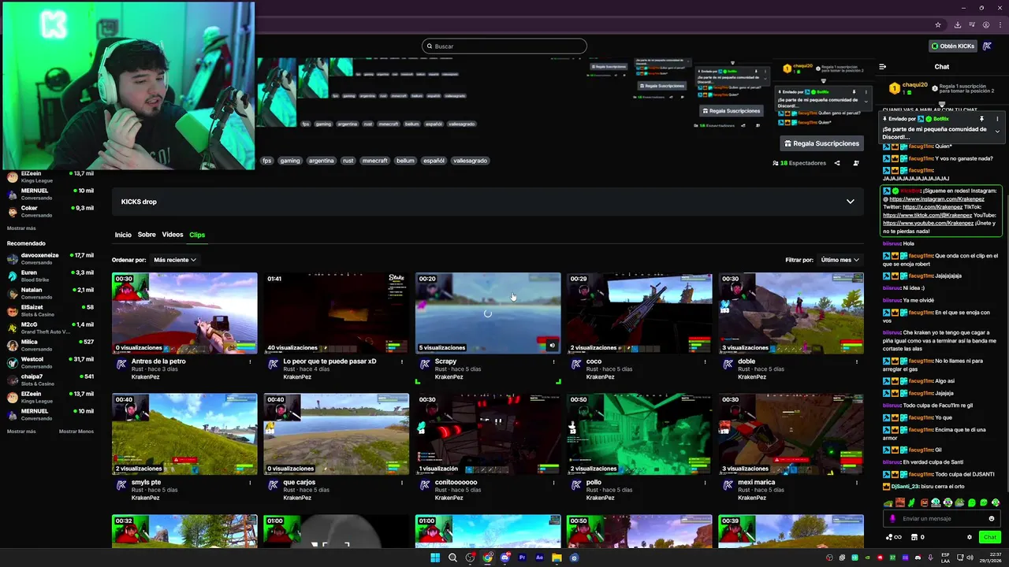This screenshot has height=567, width=1009.
Task: Focus the Buscar search field
Action: pyautogui.click(x=504, y=46)
